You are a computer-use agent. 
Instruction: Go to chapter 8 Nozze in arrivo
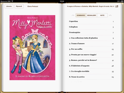91,77
